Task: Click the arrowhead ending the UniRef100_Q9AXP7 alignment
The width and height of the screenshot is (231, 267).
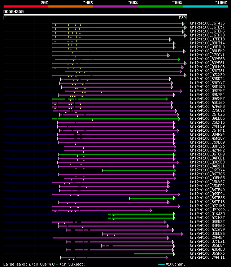Action: [x=167, y=99]
